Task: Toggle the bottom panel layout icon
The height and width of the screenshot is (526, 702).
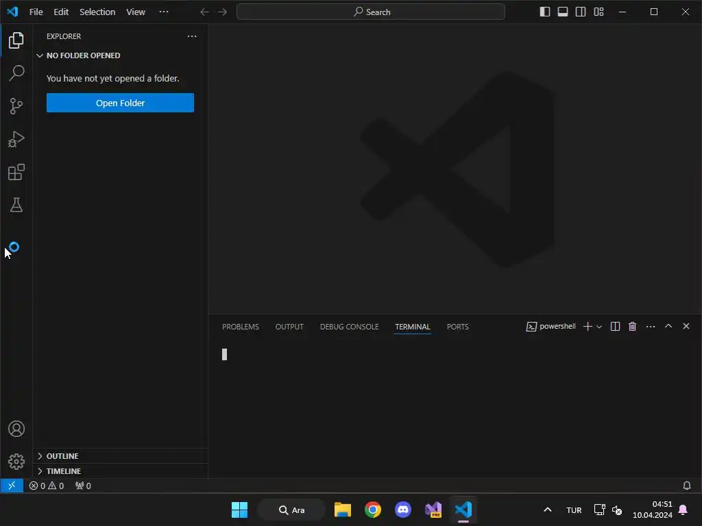Action: [563, 12]
